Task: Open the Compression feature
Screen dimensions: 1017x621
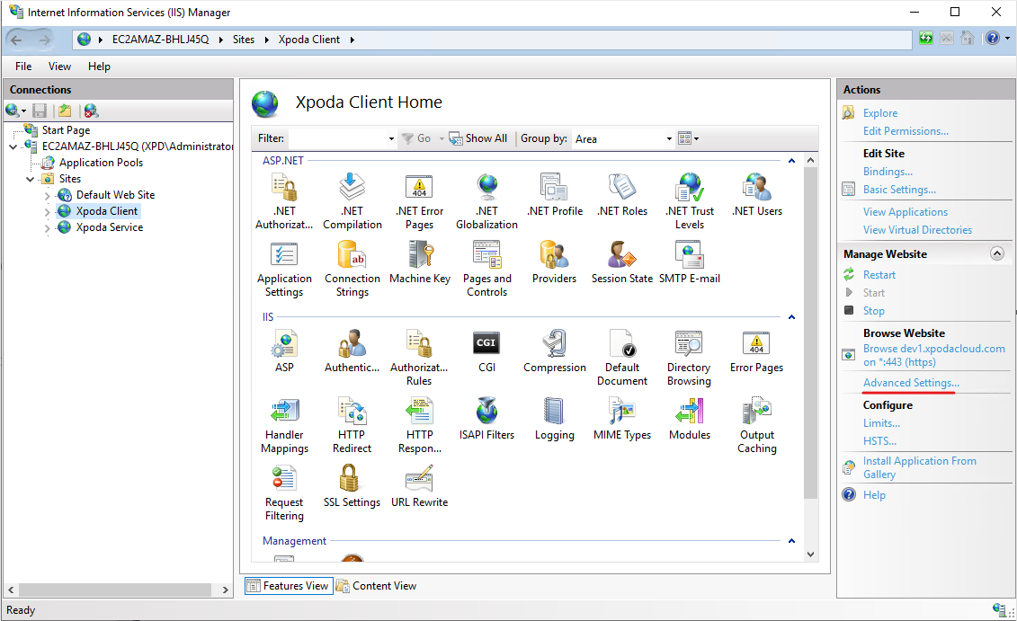Action: click(555, 351)
